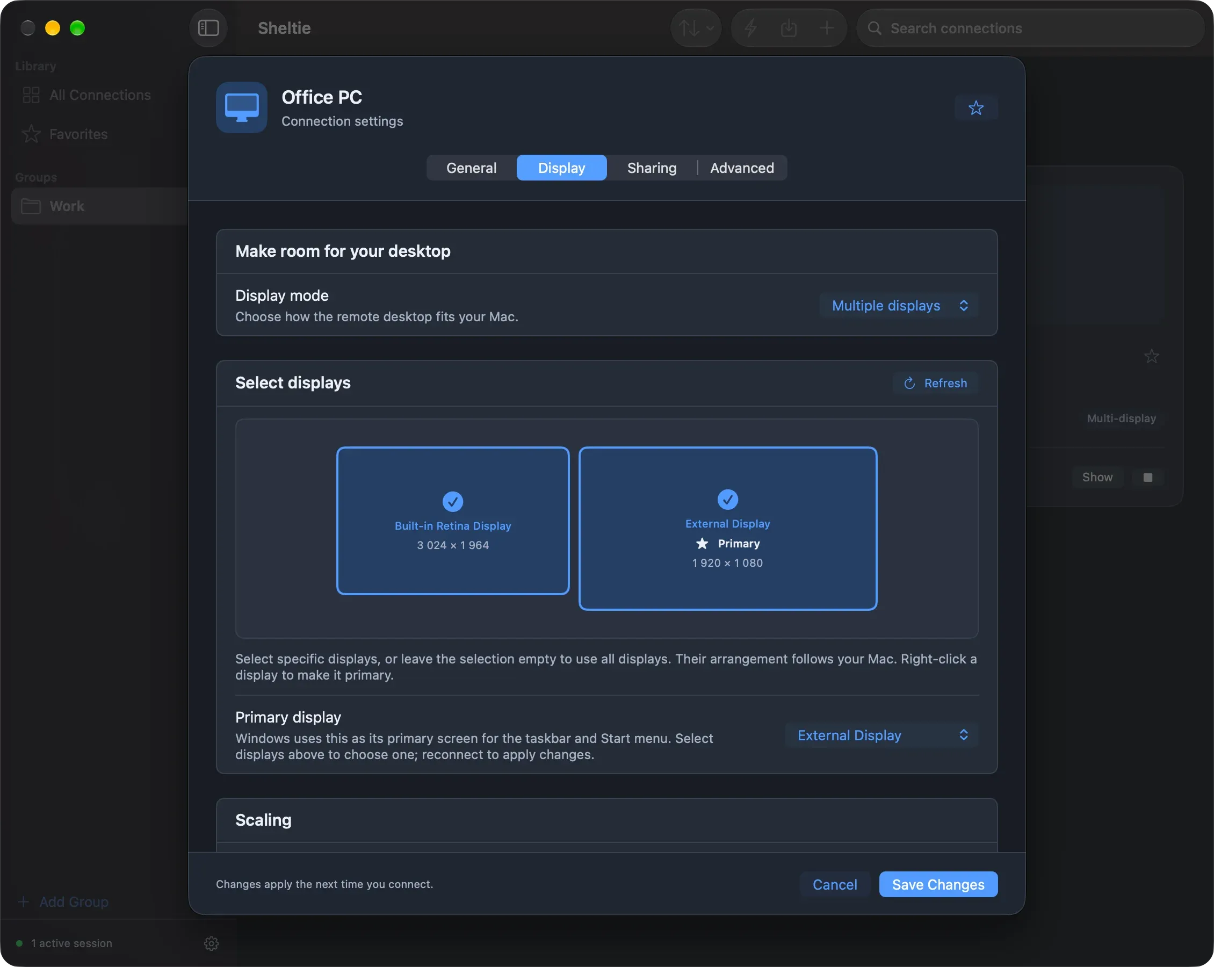Click the Search connections field
Screen dimensions: 1214x967
[1030, 27]
